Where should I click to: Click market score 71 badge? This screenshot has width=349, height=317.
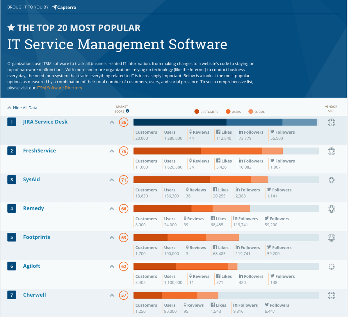click(124, 180)
